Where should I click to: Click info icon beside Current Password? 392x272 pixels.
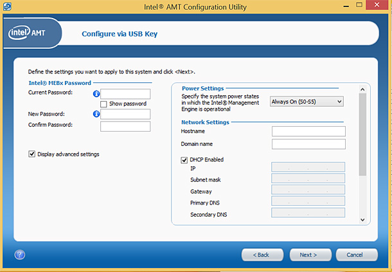click(x=96, y=94)
